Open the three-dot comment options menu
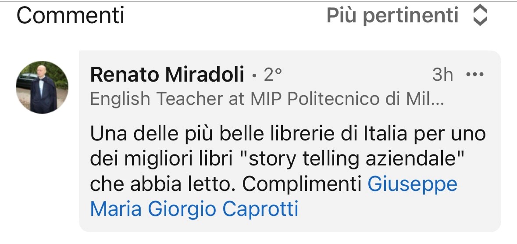517x244 pixels. click(474, 75)
